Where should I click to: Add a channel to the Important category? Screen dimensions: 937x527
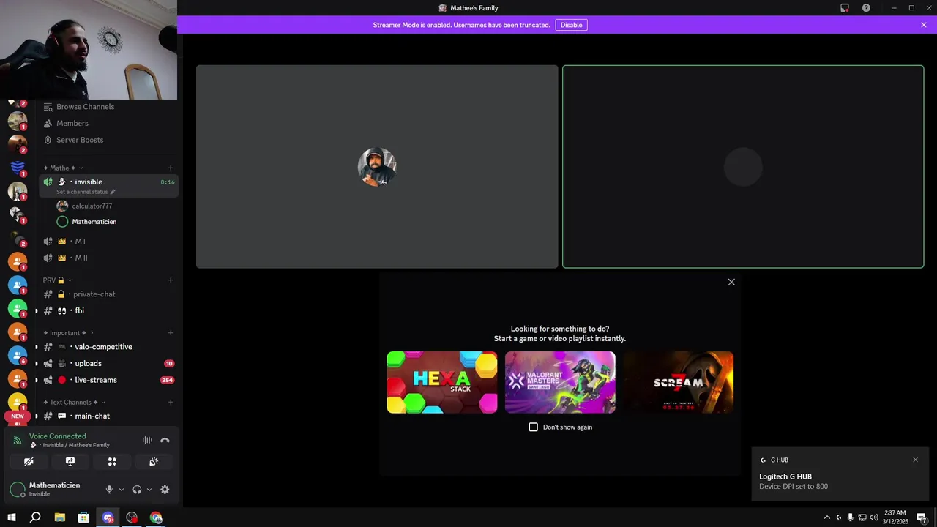[x=171, y=333]
